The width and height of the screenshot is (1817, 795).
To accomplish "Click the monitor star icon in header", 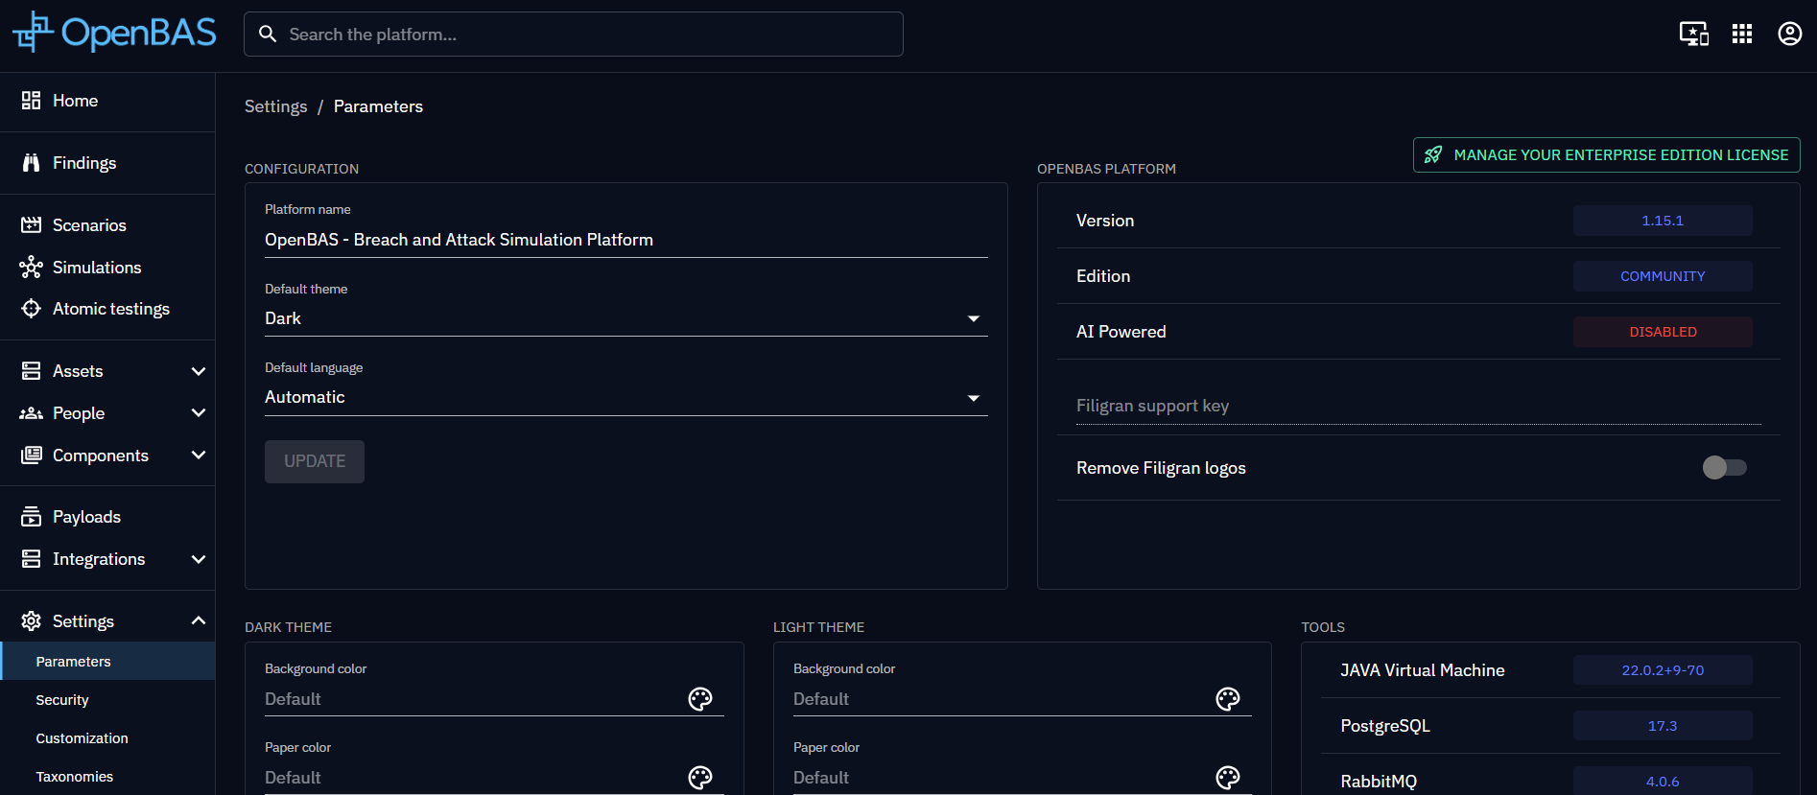I will 1693,34.
